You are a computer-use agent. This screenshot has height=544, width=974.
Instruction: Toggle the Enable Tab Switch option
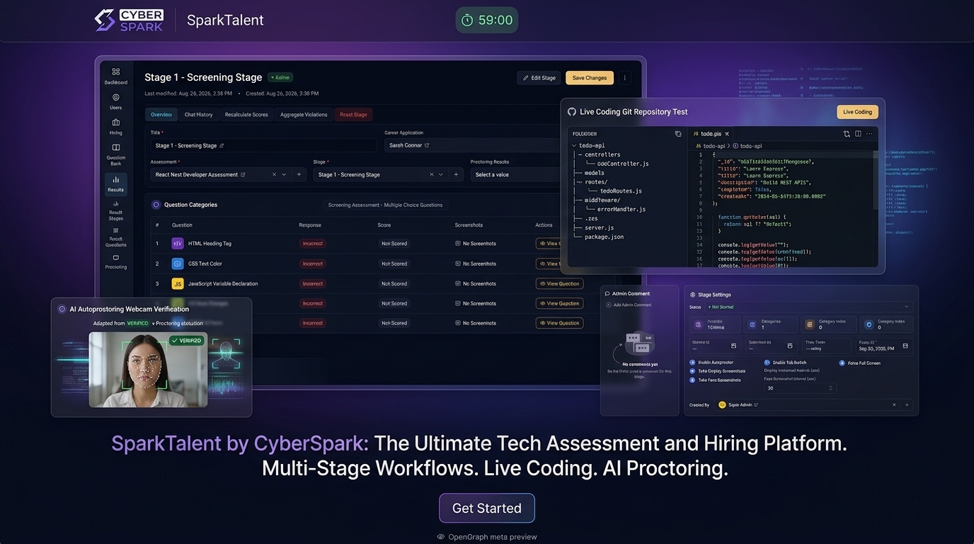[767, 363]
